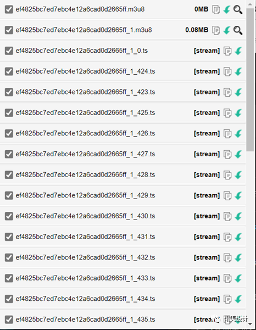This screenshot has height=330, width=256.
Task: Uncheck the ef4825bc7ed7ebc4e12a6cad0d2665ff.m3u8 checkbox
Action: (x=9, y=9)
